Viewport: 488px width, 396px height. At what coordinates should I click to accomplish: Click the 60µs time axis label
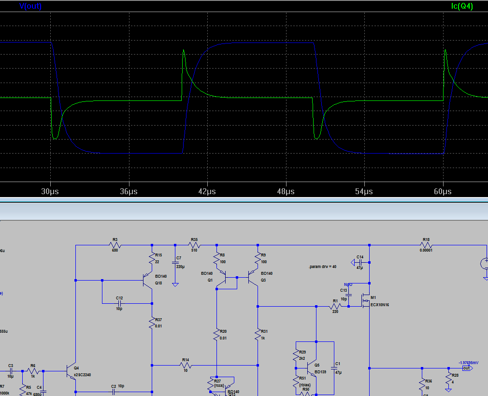point(443,191)
